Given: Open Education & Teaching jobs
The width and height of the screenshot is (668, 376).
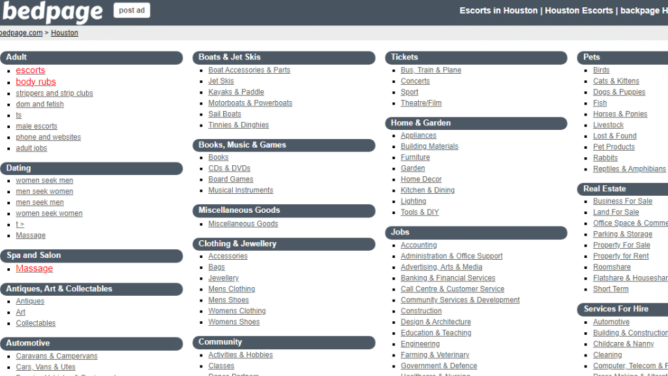Looking at the screenshot, I should 436,333.
